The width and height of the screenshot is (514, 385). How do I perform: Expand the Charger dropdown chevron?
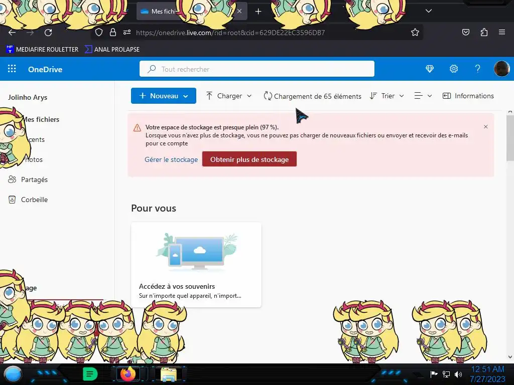[249, 96]
